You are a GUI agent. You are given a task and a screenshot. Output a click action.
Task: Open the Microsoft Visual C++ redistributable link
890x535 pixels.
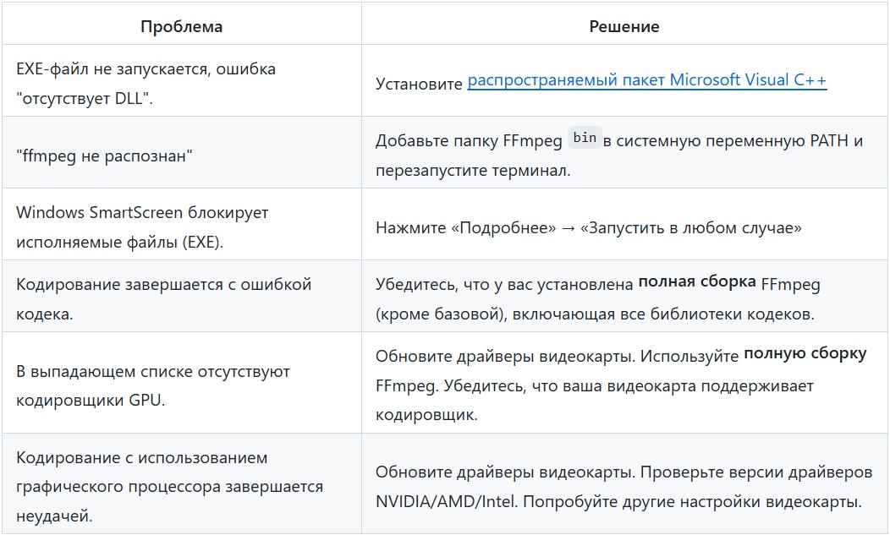click(x=646, y=81)
